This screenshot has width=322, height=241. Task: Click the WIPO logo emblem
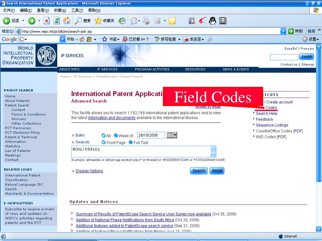click(47, 56)
